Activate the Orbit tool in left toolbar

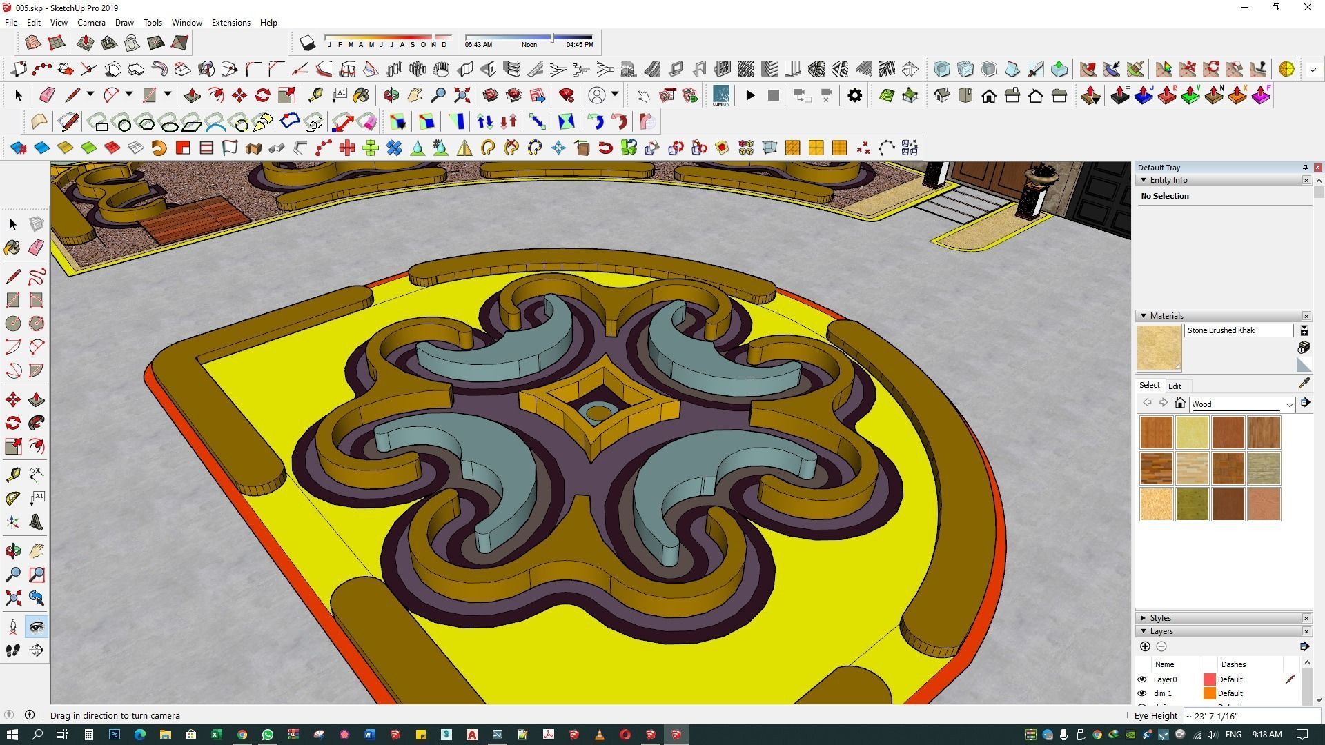pyautogui.click(x=12, y=551)
